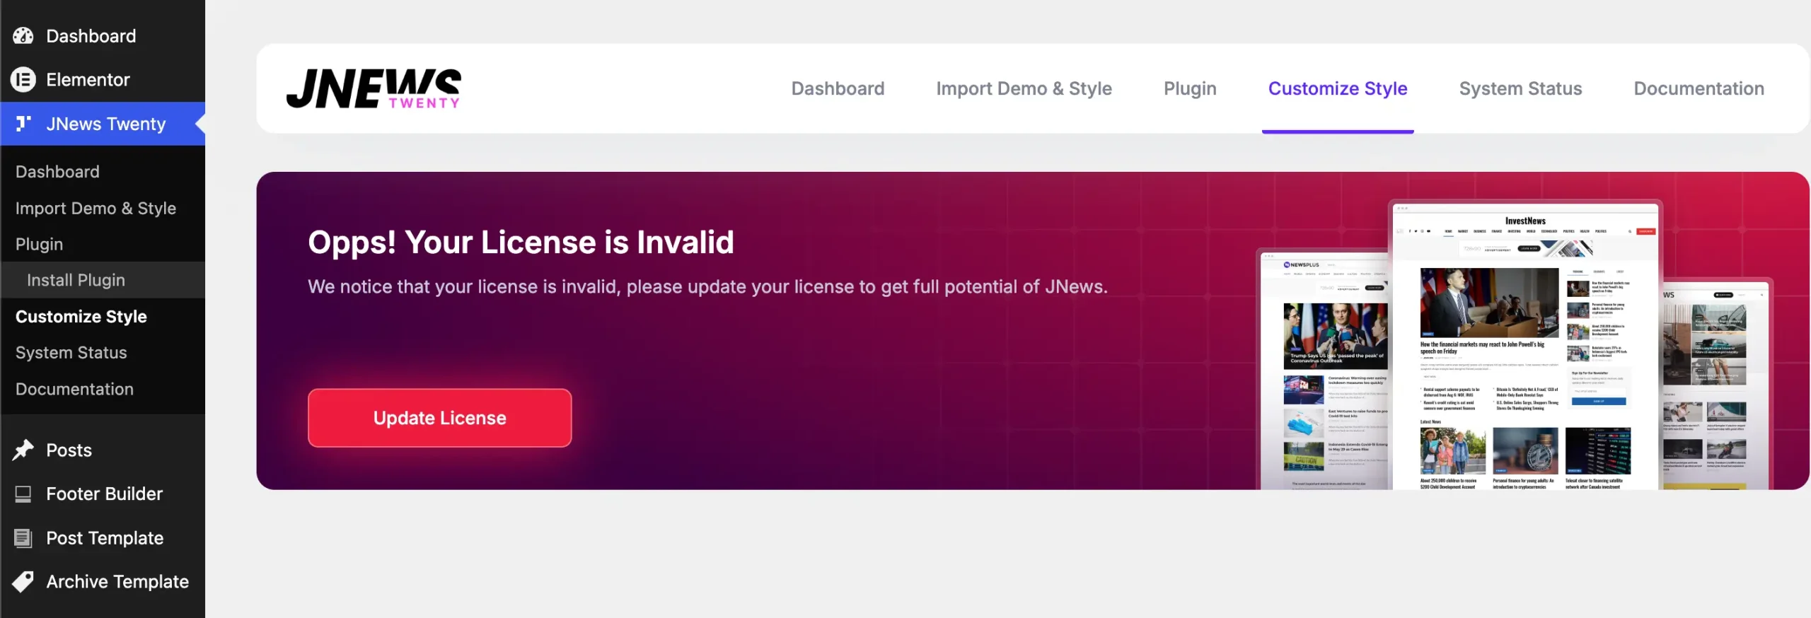Viewport: 1811px width, 618px height.
Task: Select JNews Twenty sidebar menu
Action: pyautogui.click(x=103, y=124)
